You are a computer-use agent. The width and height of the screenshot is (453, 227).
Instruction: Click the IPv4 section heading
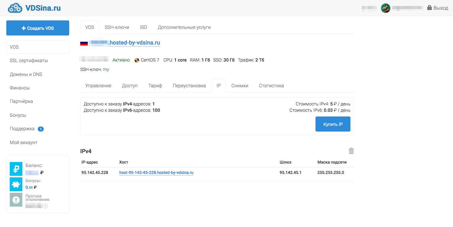point(86,151)
